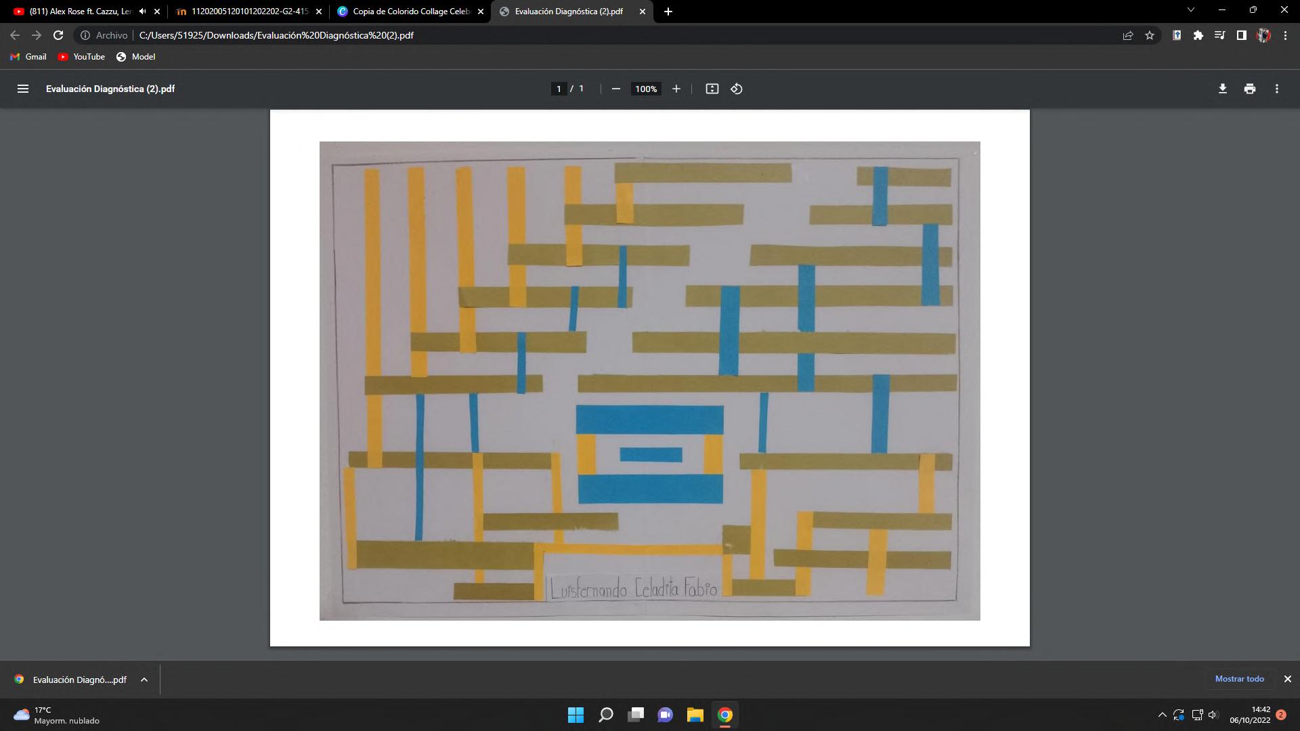Expand the downloaded file options chevron
This screenshot has height=731, width=1300.
144,680
